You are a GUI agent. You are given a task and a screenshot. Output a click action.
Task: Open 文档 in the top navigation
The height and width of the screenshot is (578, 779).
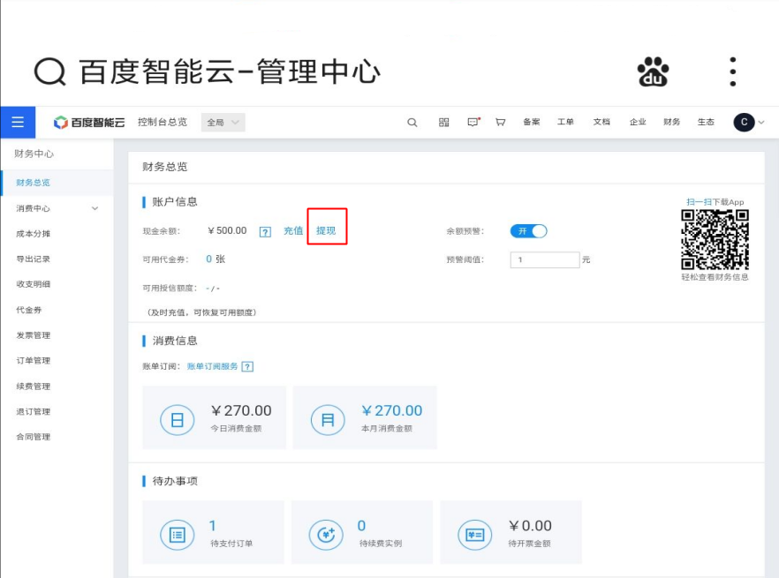click(x=601, y=122)
